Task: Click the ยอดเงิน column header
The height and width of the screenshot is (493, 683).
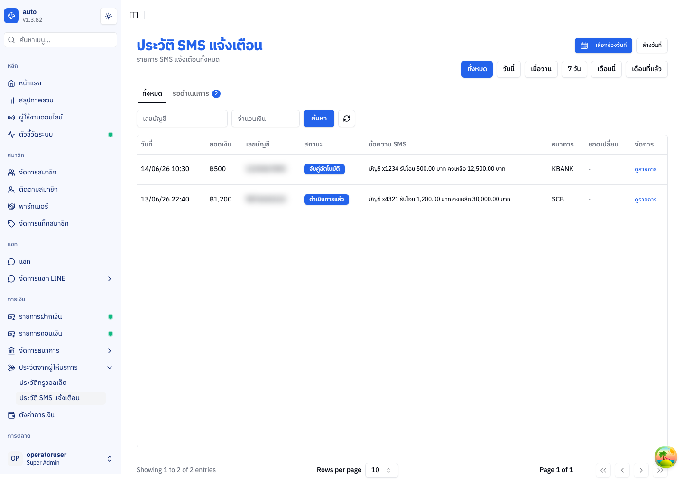Action: [x=221, y=145]
